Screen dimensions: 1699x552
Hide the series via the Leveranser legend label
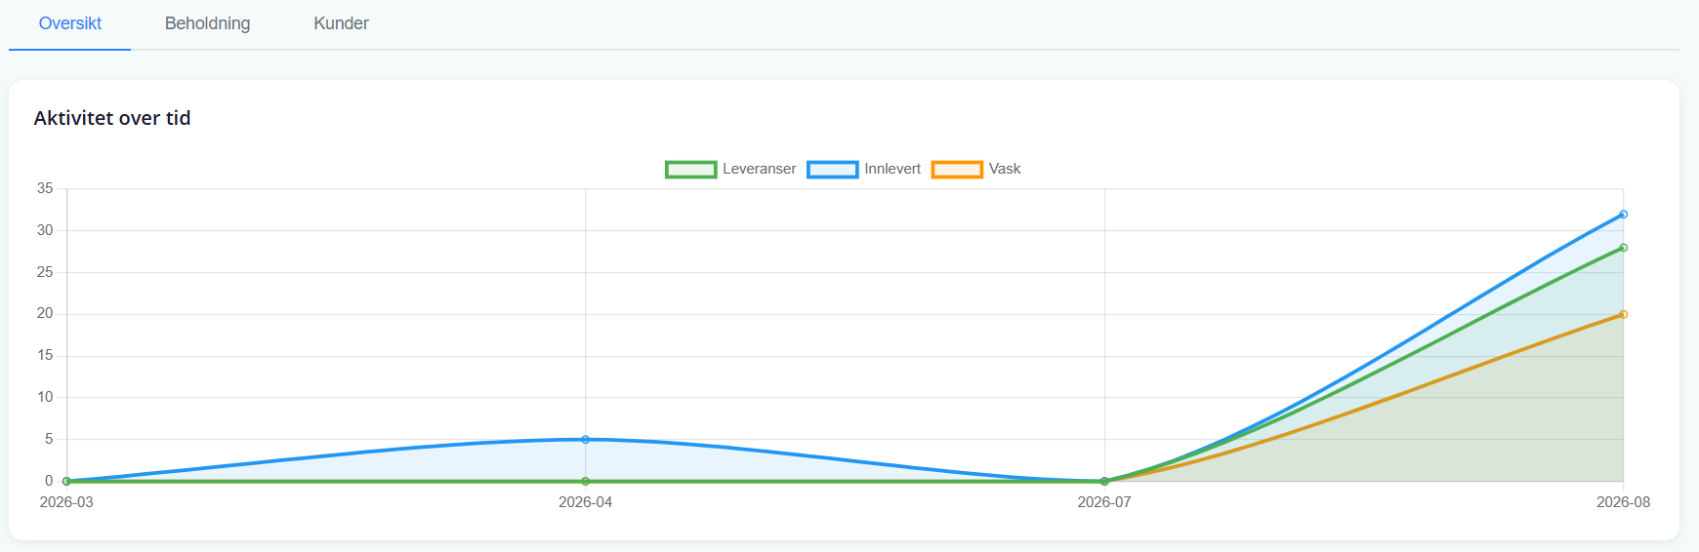tap(759, 169)
